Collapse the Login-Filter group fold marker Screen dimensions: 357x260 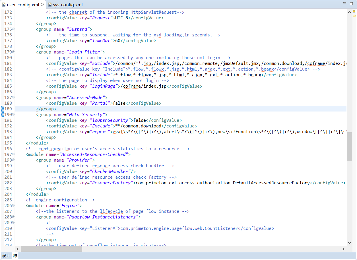tap(13, 52)
